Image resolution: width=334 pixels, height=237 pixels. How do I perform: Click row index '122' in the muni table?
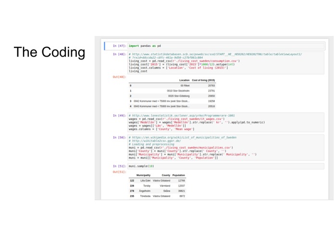click(132, 181)
